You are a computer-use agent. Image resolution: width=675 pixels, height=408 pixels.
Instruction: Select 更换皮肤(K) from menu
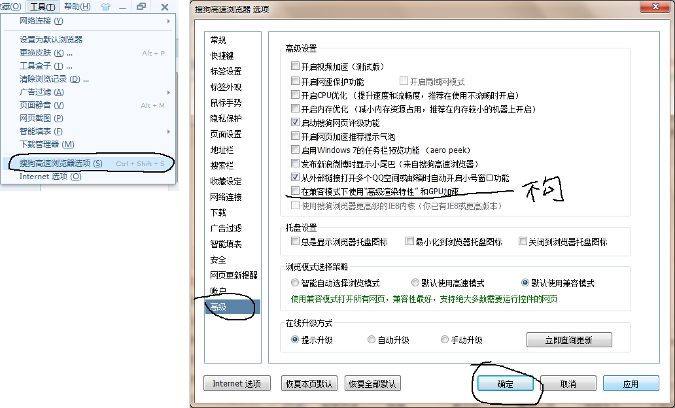[88, 53]
